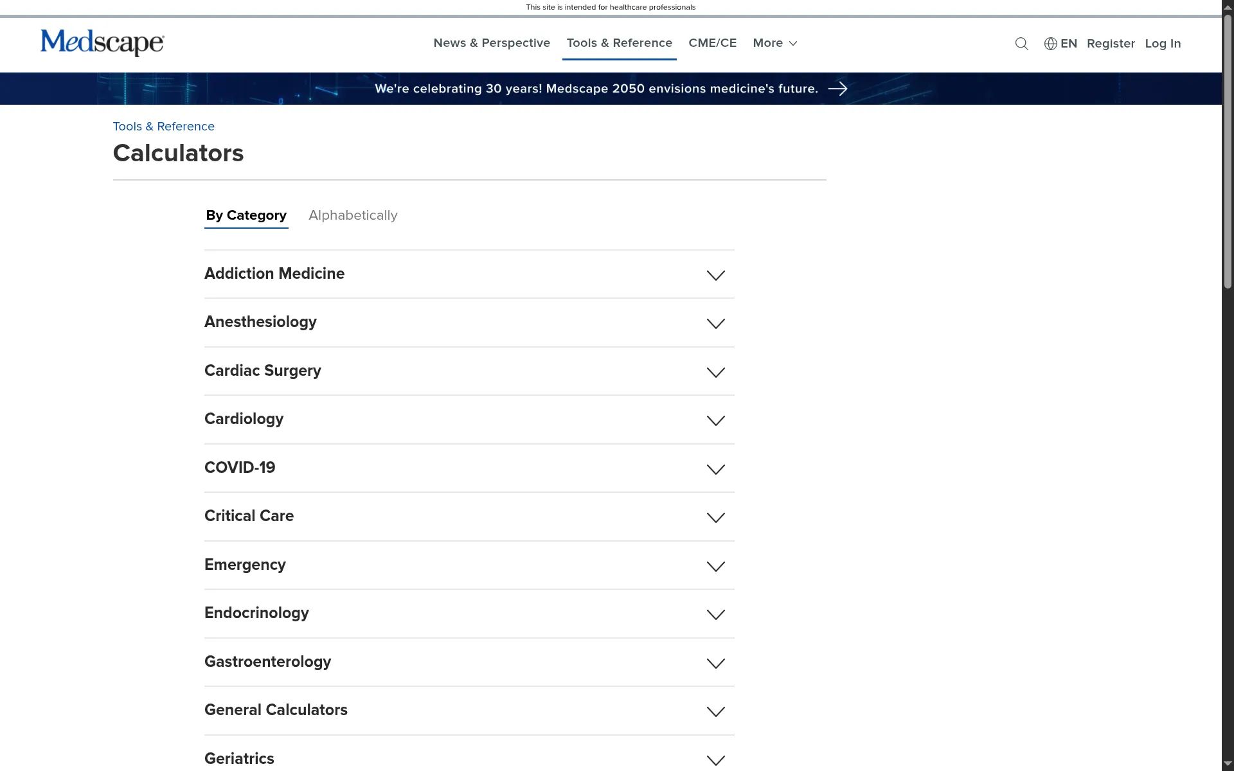Image resolution: width=1234 pixels, height=771 pixels.
Task: Expand the Anesthesiology category
Action: tap(715, 323)
